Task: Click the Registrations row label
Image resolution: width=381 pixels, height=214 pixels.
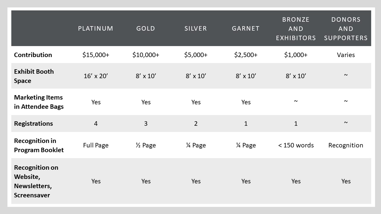Action: click(33, 124)
